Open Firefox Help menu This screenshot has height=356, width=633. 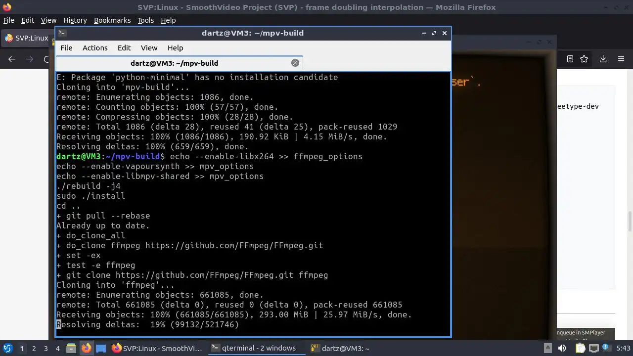pyautogui.click(x=168, y=20)
